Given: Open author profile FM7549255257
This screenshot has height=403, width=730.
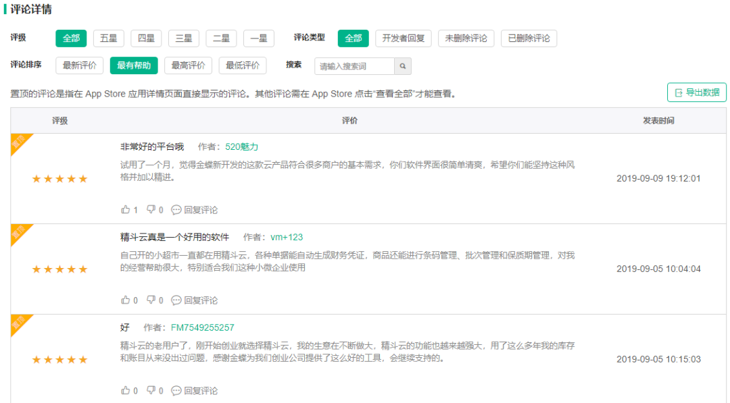Looking at the screenshot, I should point(203,327).
